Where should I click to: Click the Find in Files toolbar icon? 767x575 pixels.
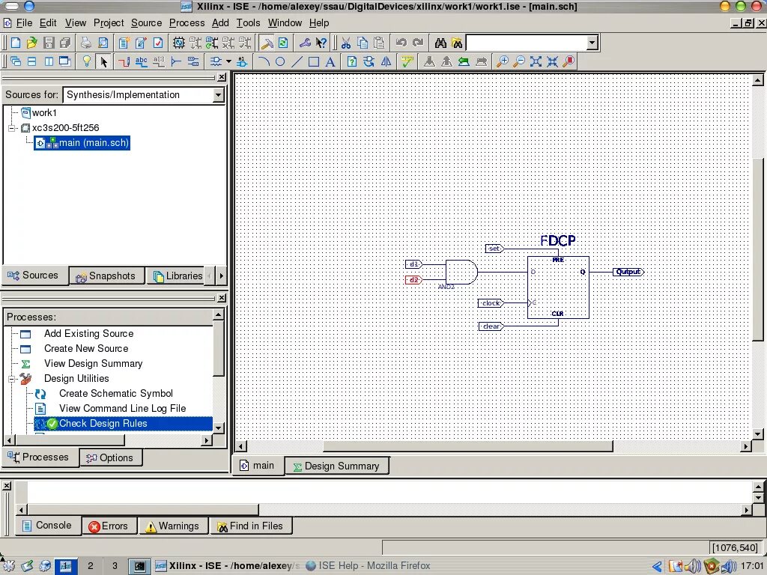pos(457,43)
